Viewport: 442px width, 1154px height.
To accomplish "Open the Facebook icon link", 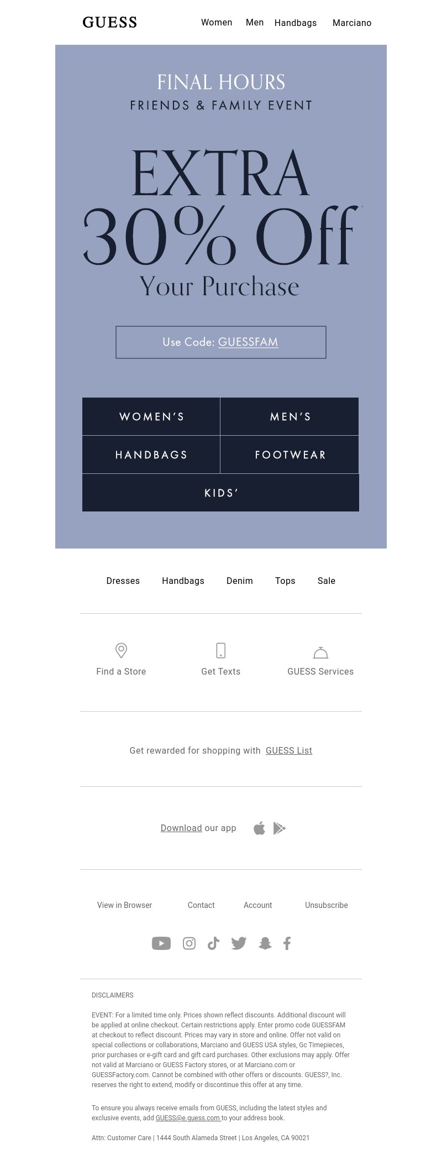I will pos(287,943).
